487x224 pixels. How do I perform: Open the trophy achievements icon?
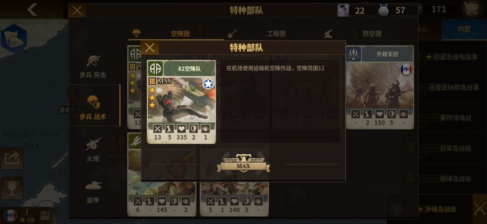pos(12,188)
